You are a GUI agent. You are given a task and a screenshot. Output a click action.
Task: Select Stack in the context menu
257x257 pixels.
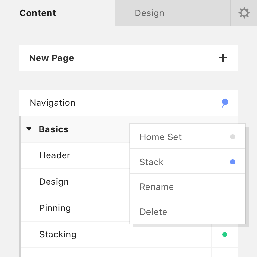(x=152, y=162)
